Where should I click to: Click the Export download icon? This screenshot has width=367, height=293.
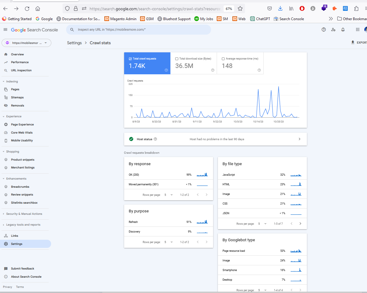tap(353, 42)
